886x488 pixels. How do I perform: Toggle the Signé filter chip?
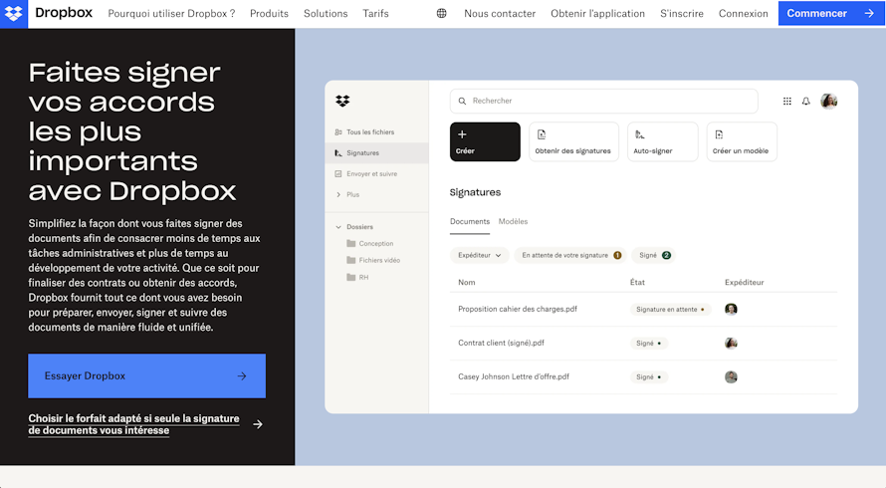click(654, 255)
